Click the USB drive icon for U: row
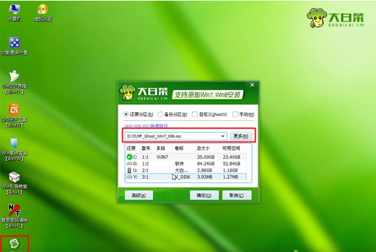 point(129,171)
